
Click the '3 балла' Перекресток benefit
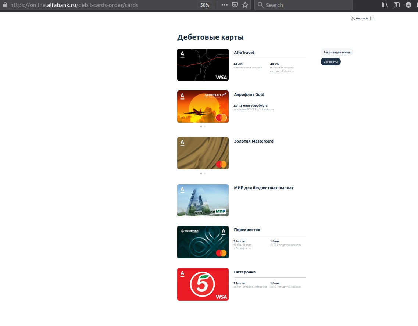coord(239,241)
